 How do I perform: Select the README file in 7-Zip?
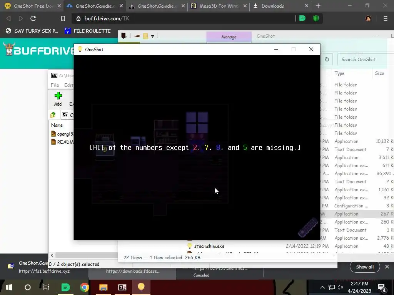(x=62, y=142)
